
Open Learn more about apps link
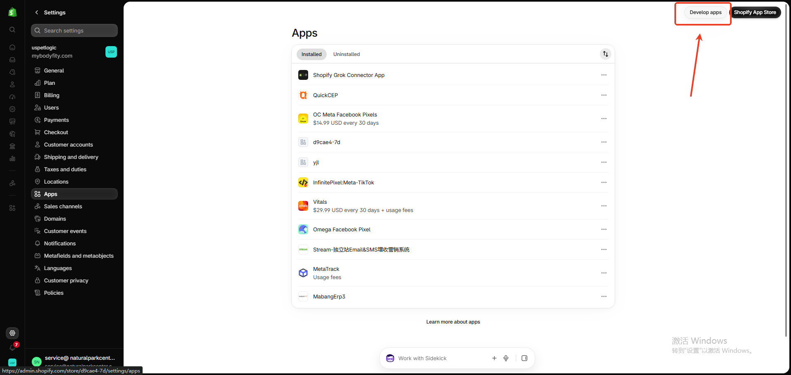tap(453, 322)
